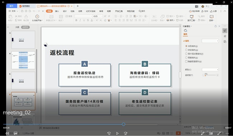Check the hide background graphics box
Screen dimensions: 233x136
186,61
